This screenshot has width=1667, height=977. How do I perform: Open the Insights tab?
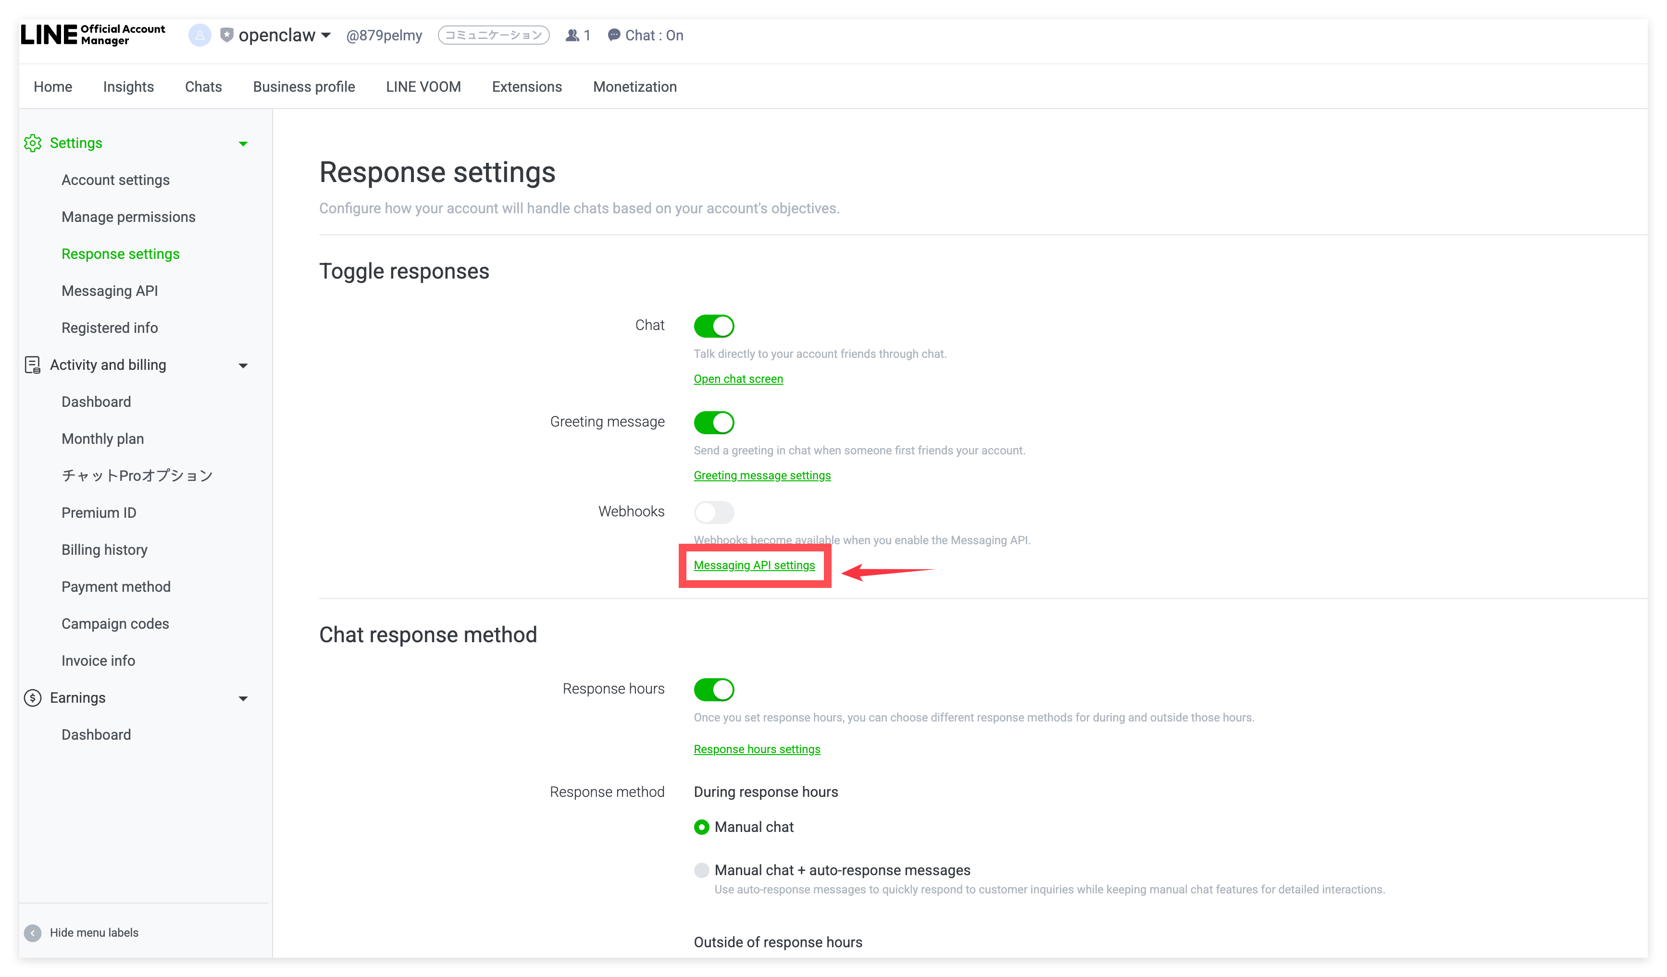(128, 86)
